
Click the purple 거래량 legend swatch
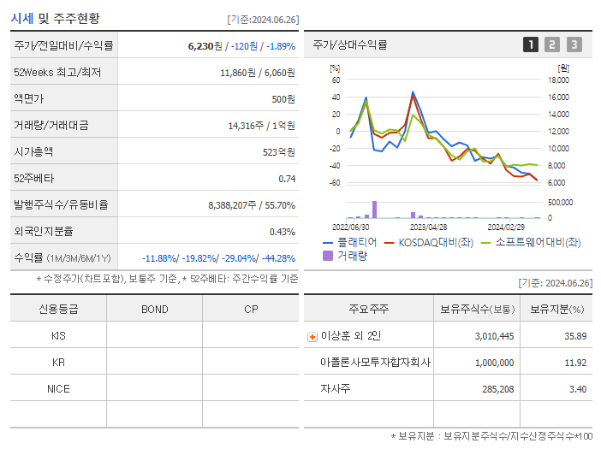click(328, 256)
